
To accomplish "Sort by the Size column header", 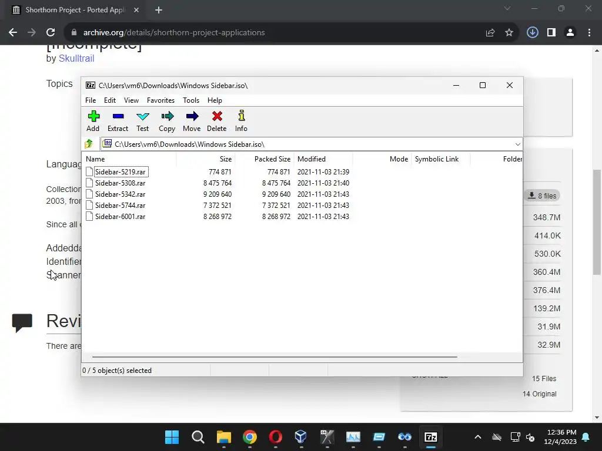I will click(205, 159).
